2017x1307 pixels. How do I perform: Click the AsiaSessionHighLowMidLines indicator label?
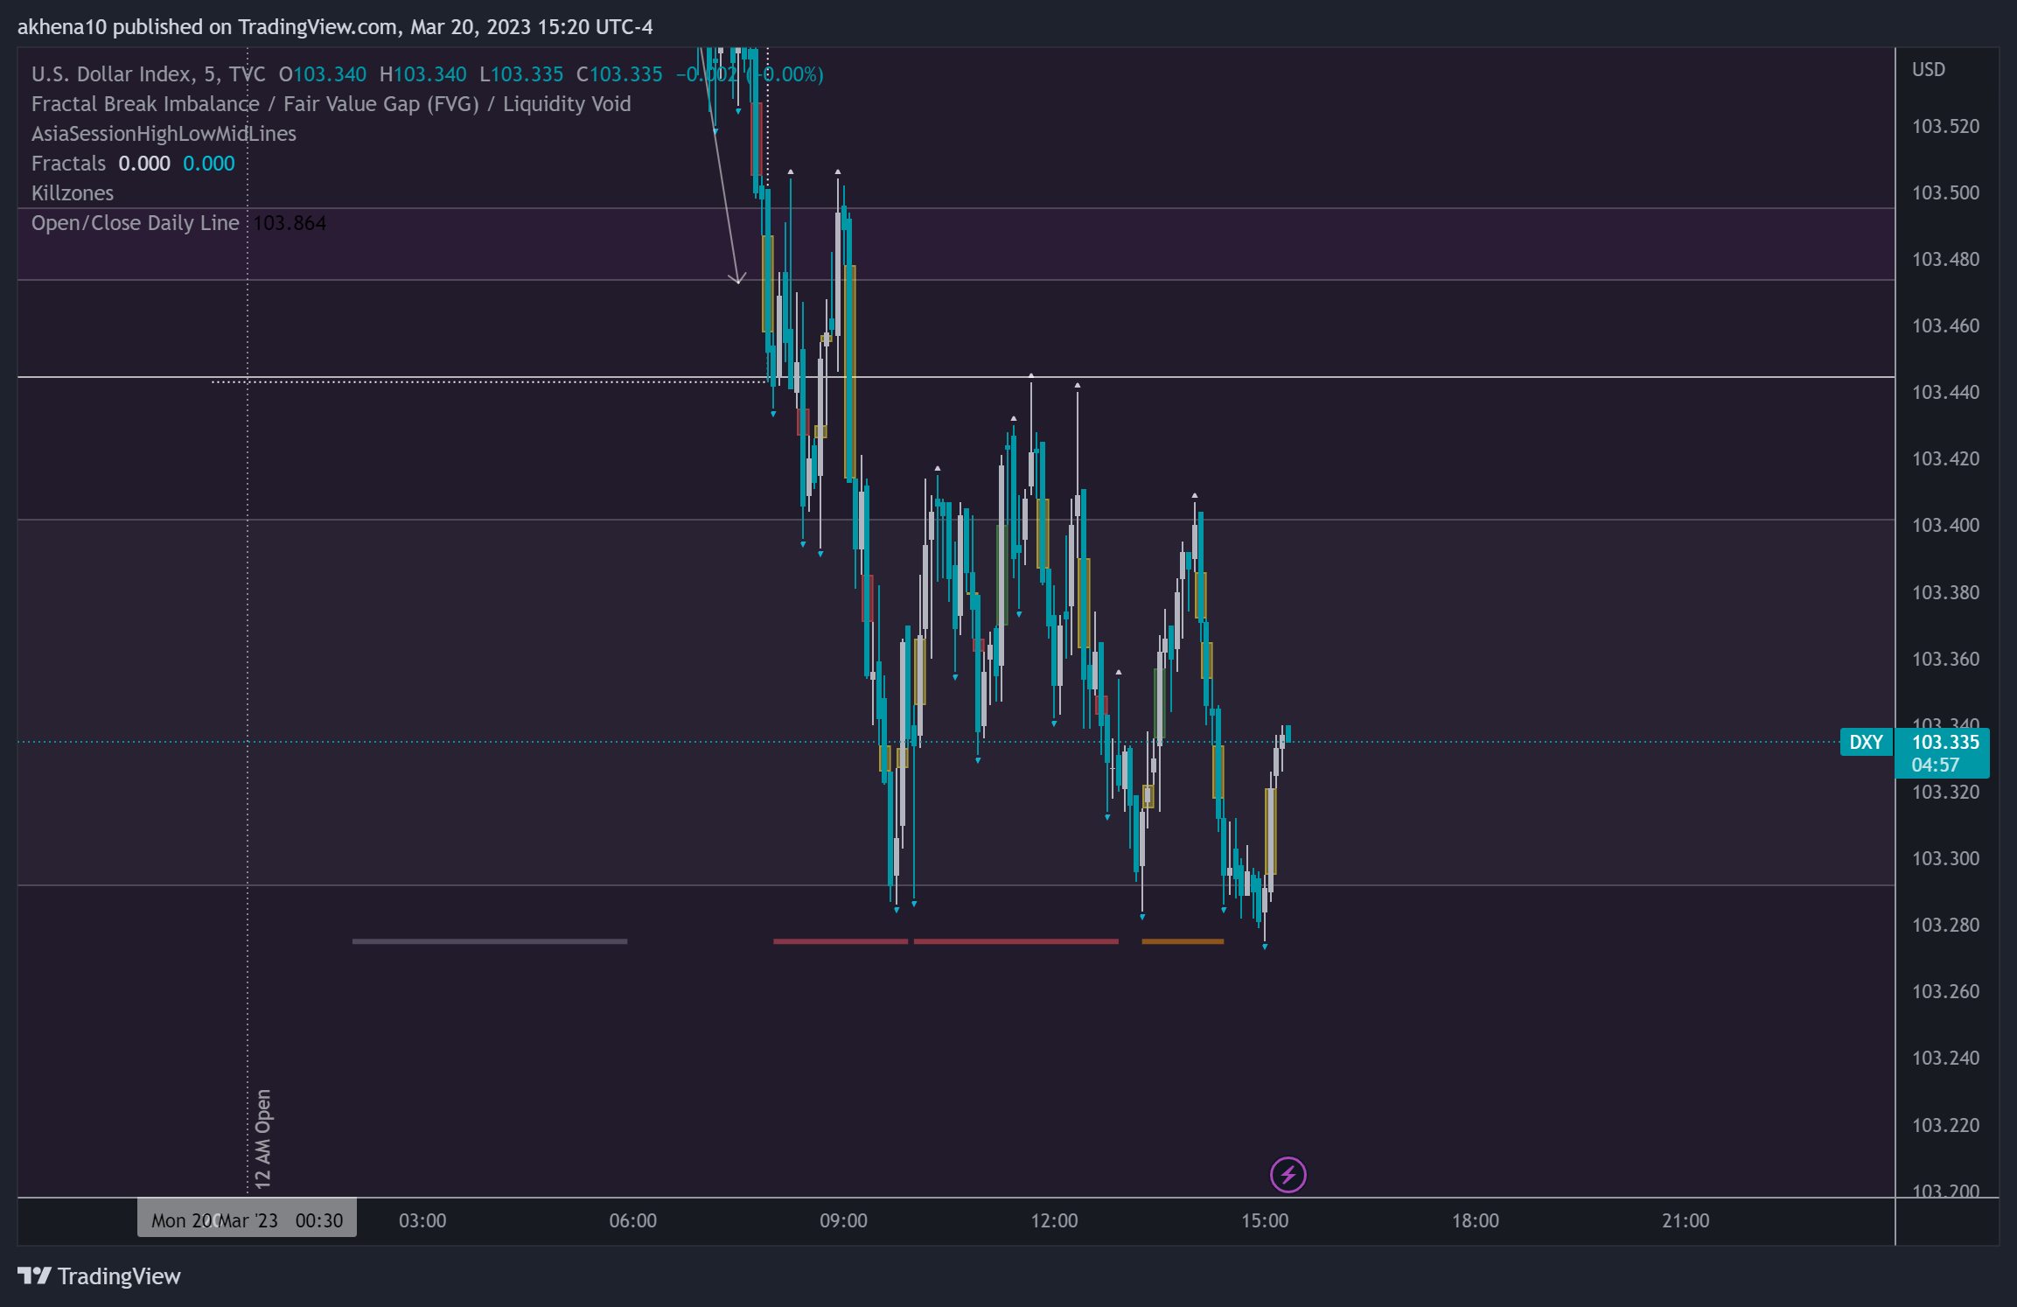tap(164, 134)
